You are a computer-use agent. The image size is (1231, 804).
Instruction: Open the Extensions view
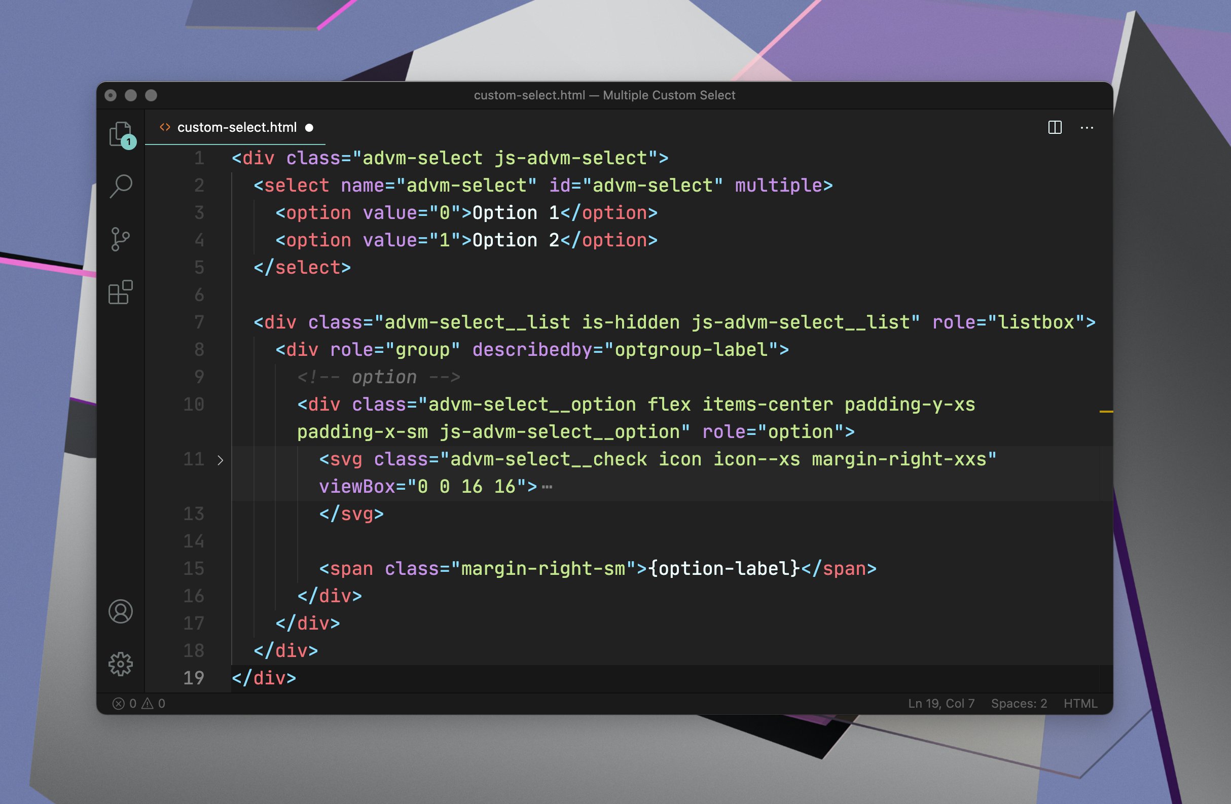(121, 293)
